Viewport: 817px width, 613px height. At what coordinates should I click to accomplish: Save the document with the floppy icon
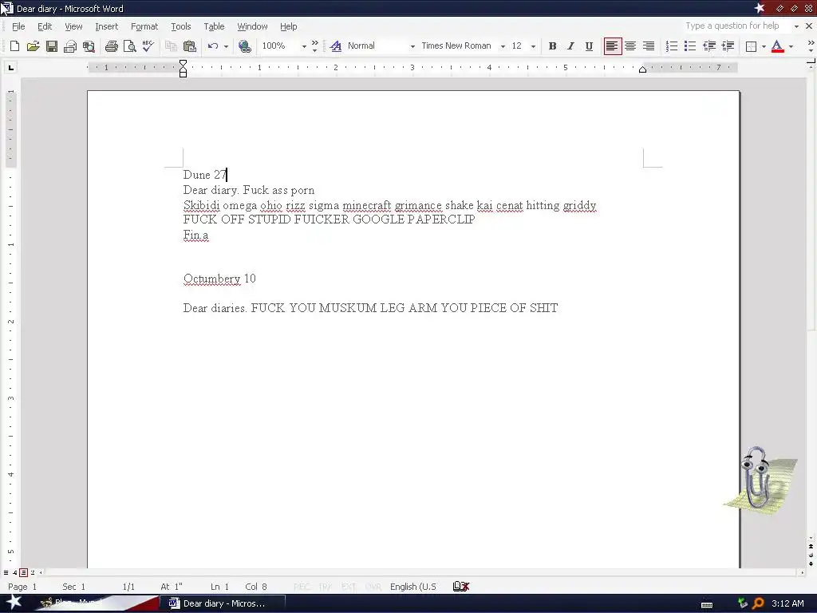point(52,46)
